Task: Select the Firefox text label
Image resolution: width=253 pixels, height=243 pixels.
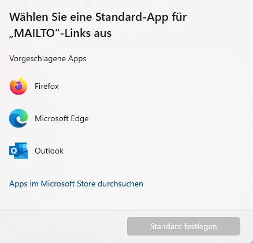Action: [47, 86]
